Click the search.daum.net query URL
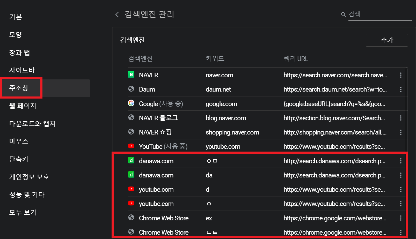This screenshot has width=416, height=239. [x=335, y=89]
